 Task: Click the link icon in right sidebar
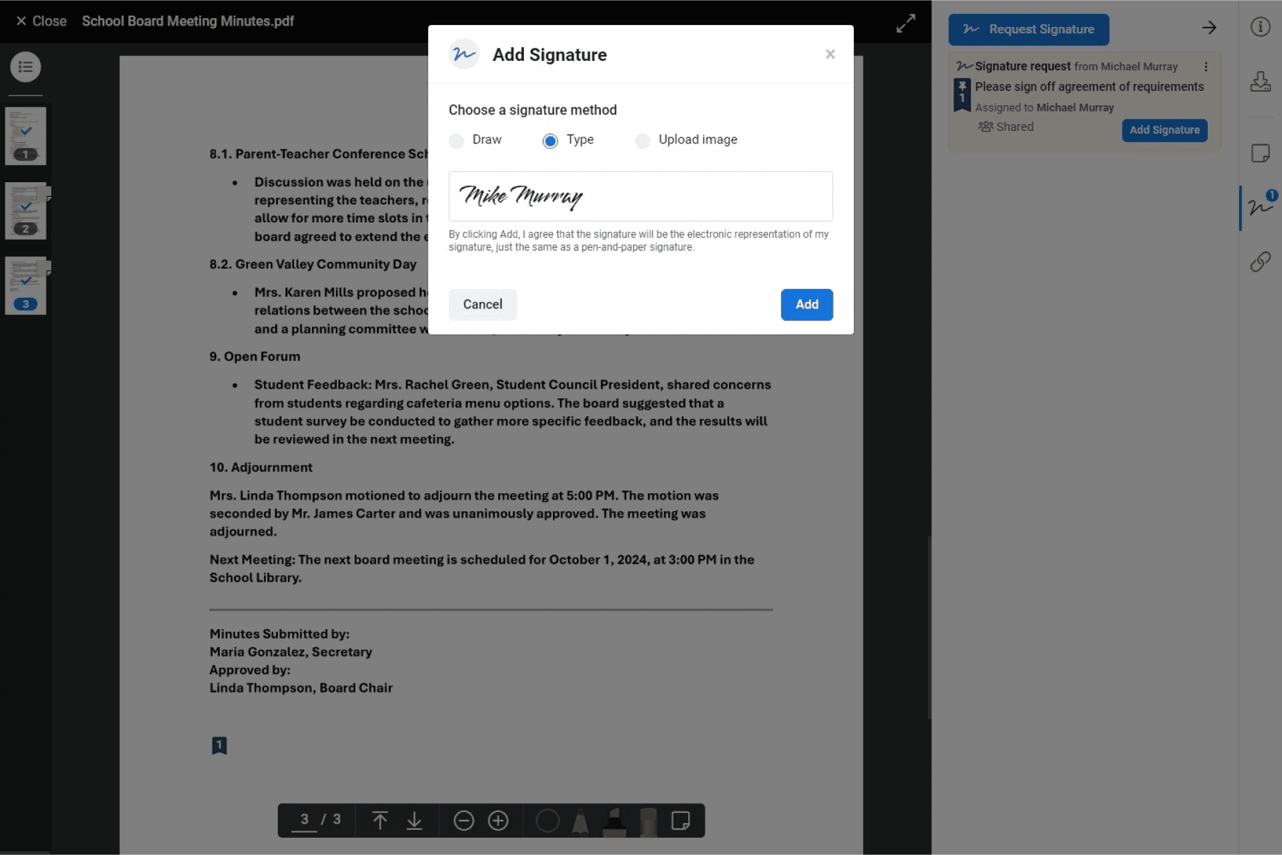point(1260,262)
